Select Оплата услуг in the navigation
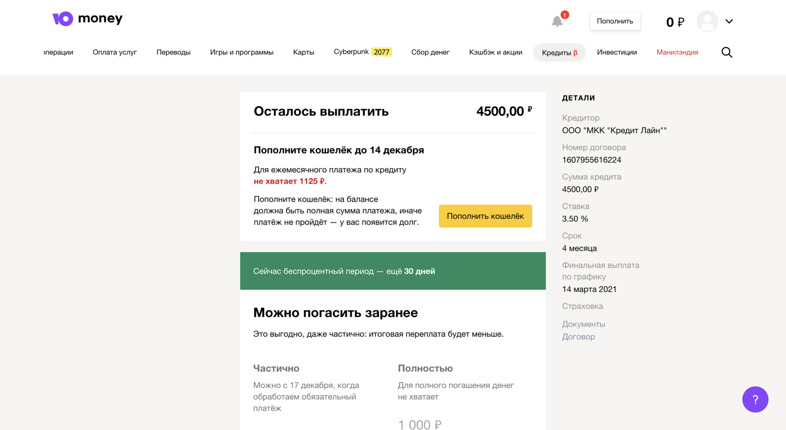The height and width of the screenshot is (430, 786). [x=114, y=52]
